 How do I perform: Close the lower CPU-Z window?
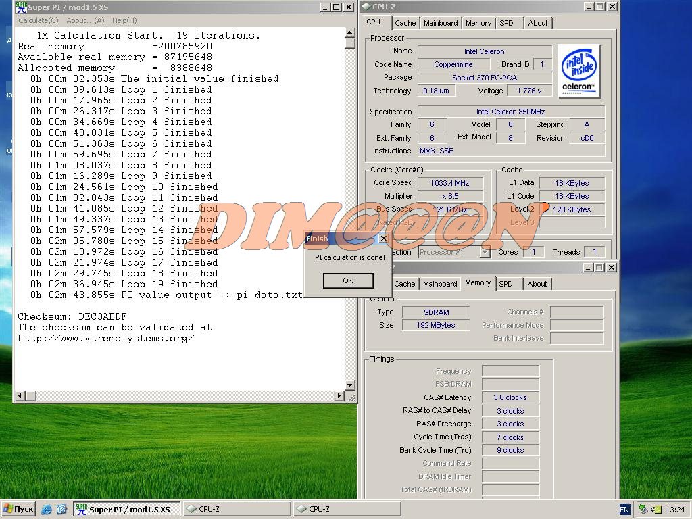(611, 268)
